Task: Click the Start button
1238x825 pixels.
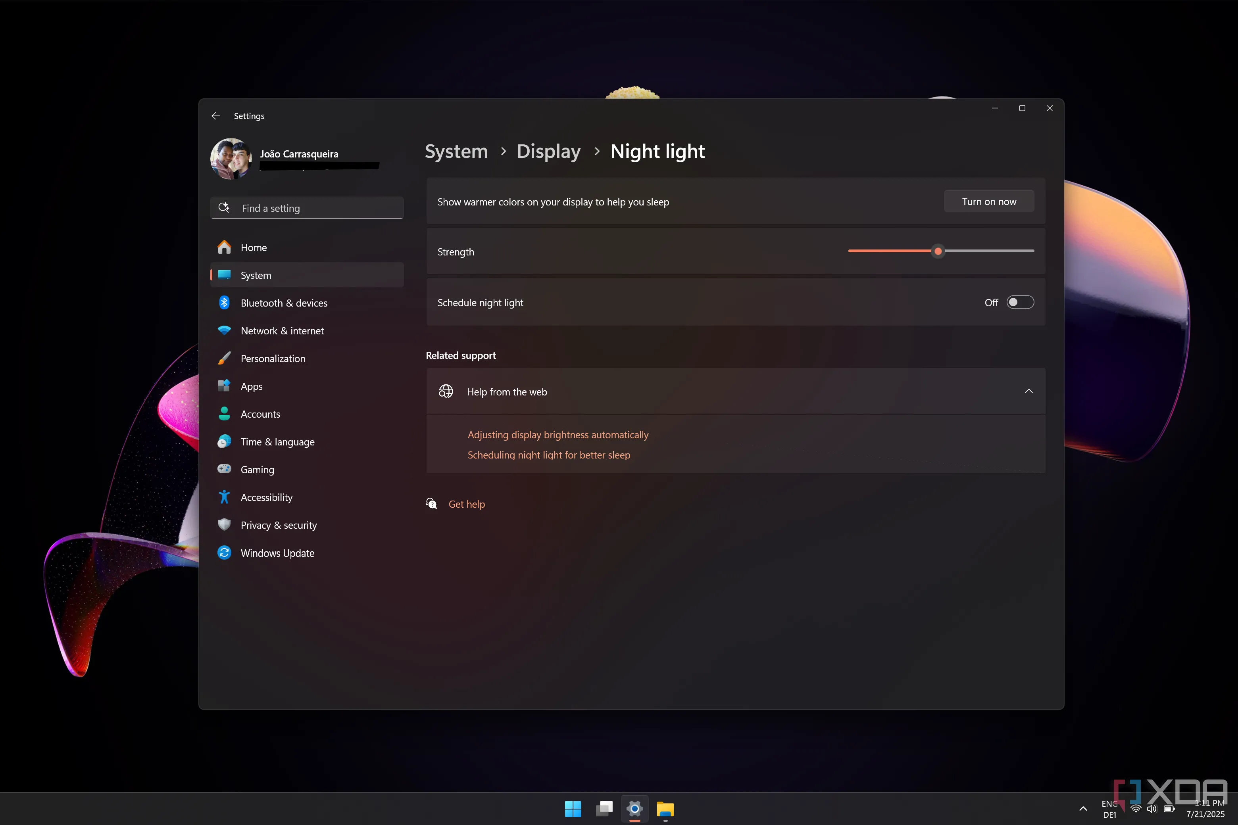Action: pyautogui.click(x=573, y=809)
